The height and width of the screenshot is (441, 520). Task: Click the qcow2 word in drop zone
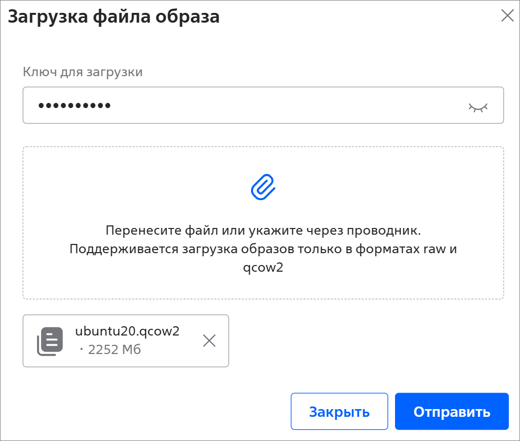(x=263, y=268)
